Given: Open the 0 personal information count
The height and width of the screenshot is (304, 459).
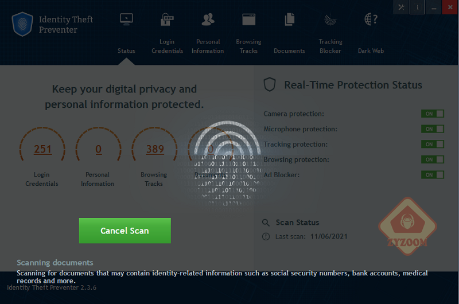Looking at the screenshot, I should tap(99, 149).
